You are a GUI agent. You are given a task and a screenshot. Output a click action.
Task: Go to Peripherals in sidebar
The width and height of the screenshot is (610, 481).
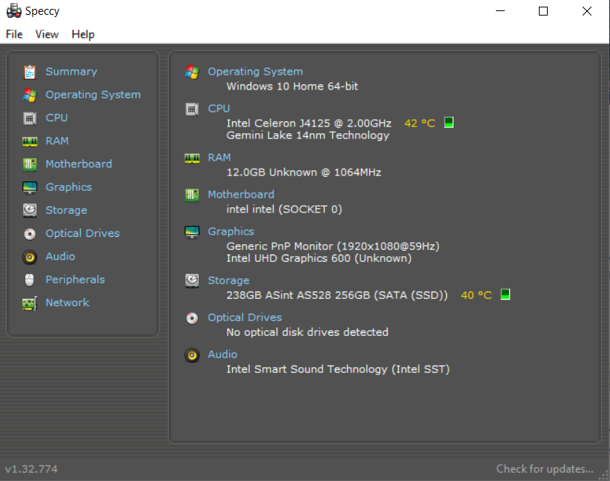tap(75, 280)
